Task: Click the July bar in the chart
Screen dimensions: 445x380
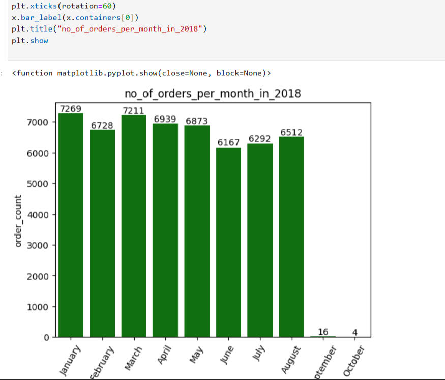Action: click(x=260, y=240)
